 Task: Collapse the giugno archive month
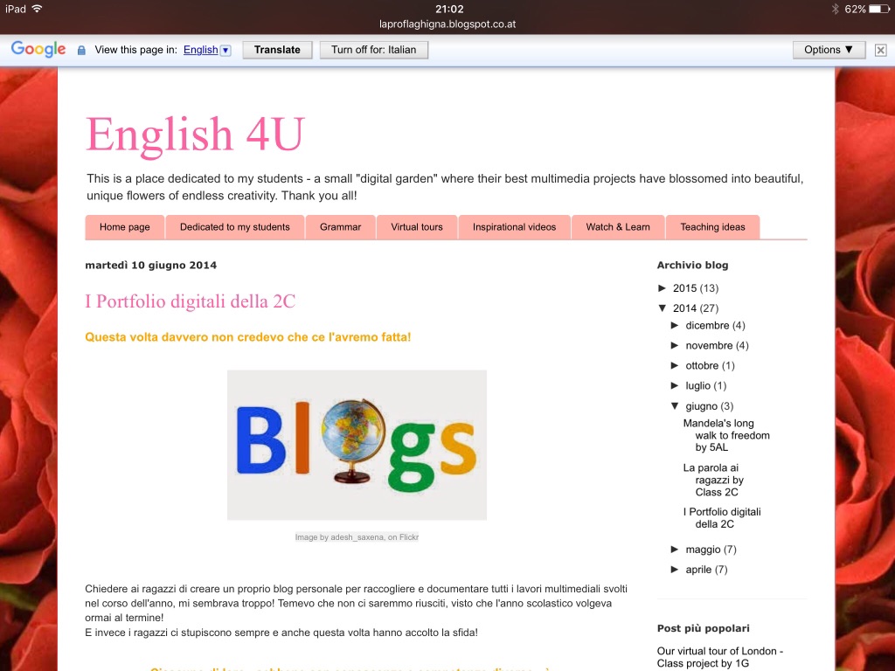point(676,406)
